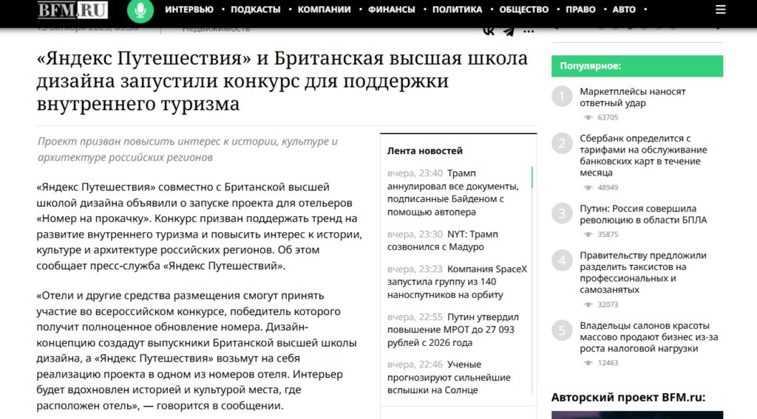Select Финансы in the top navigation
This screenshot has width=757, height=419.
click(x=391, y=10)
